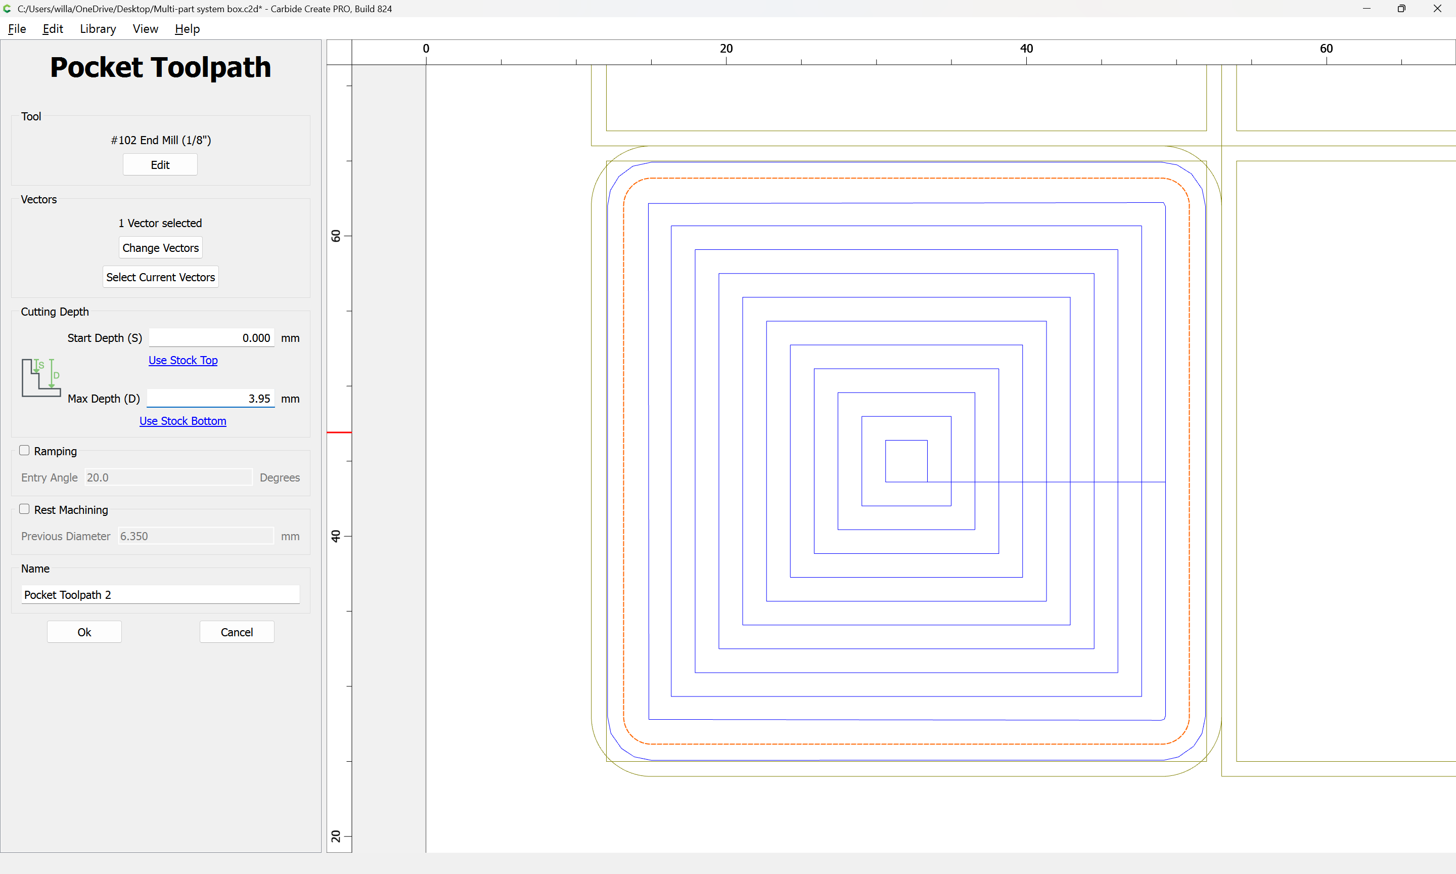Click the Entry Angle field
The height and width of the screenshot is (874, 1456).
click(x=168, y=477)
